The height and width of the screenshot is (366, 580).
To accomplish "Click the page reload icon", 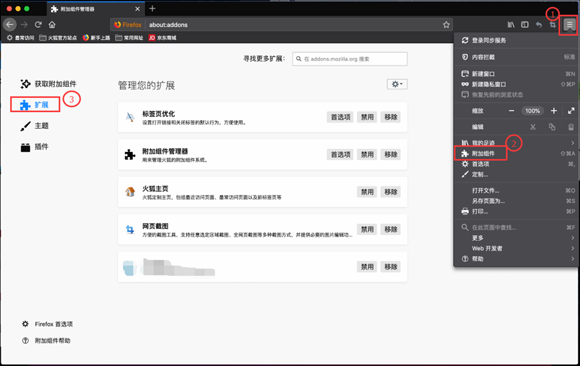I will 39,24.
